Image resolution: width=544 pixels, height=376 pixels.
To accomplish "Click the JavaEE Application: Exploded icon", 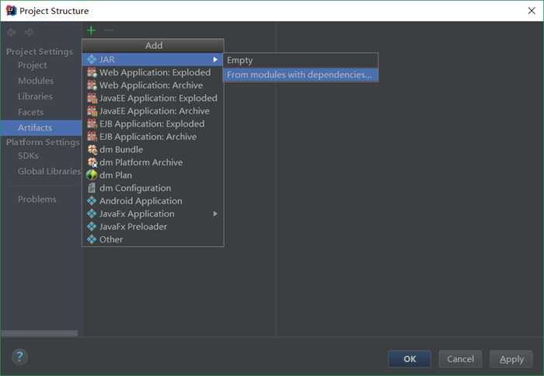I will pyautogui.click(x=92, y=98).
